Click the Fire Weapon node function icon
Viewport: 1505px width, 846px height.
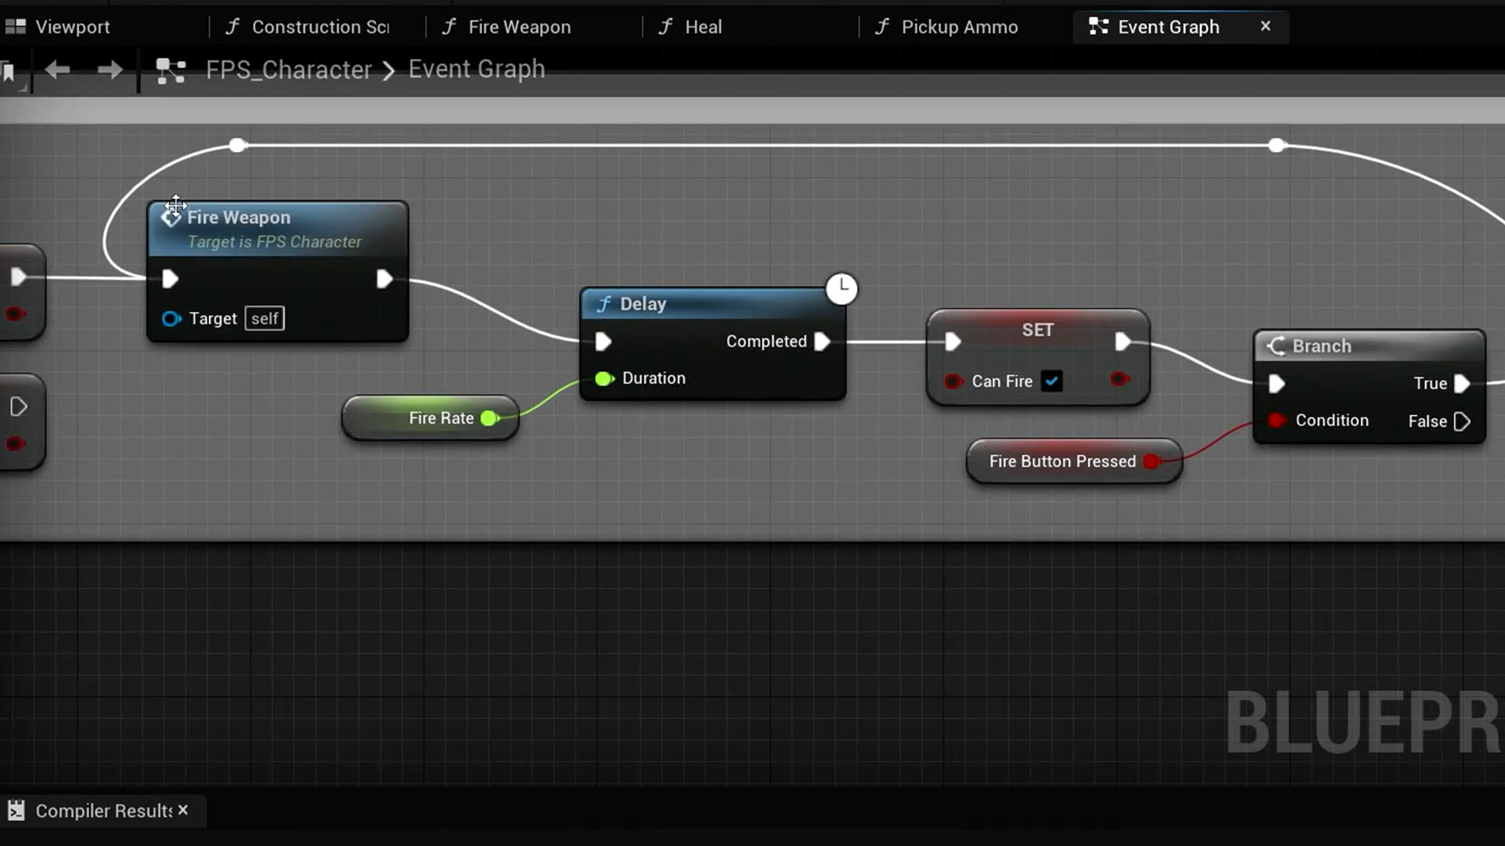click(171, 217)
